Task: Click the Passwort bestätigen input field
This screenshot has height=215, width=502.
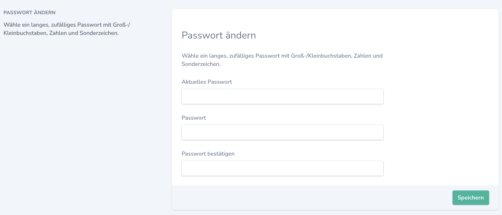Action: 282,168
